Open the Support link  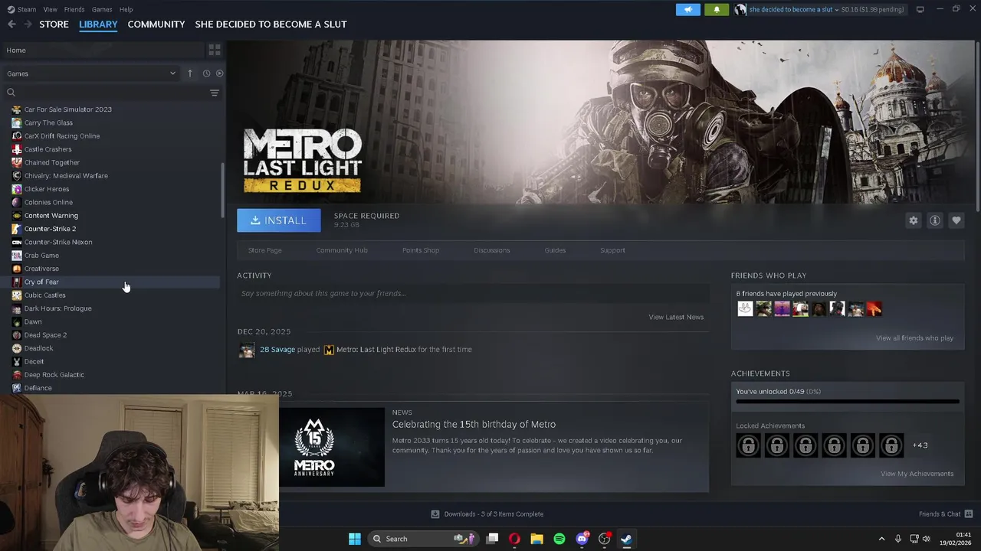click(612, 250)
